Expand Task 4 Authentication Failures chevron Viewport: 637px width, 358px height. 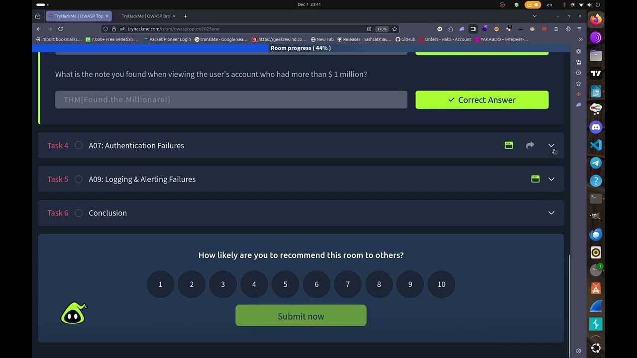coord(551,145)
